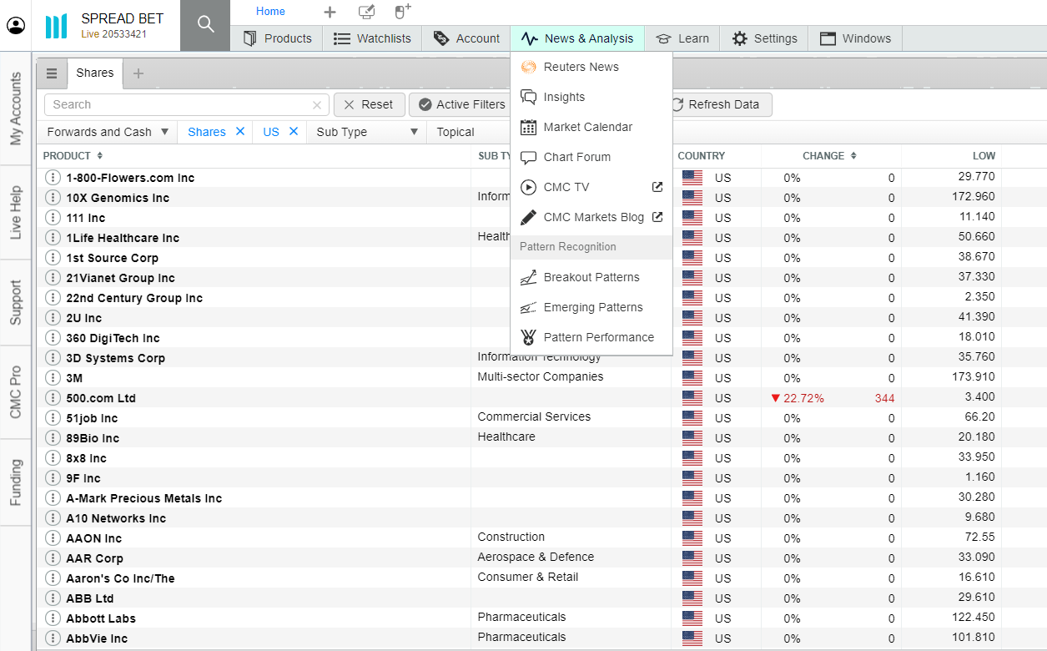The image size is (1047, 651).
Task: Click the 22.72% change value for 500.com
Action: click(x=798, y=398)
